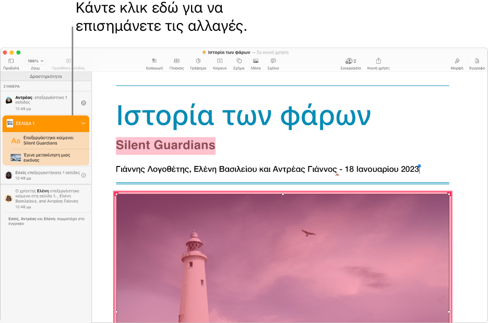Open the Συνεργασία collaboration button
The width and height of the screenshot is (488, 323).
(x=350, y=61)
